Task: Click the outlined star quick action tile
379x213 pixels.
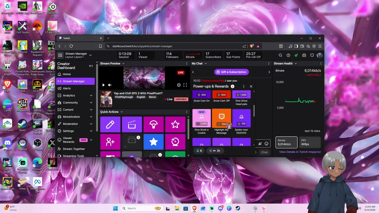Action: (x=175, y=125)
